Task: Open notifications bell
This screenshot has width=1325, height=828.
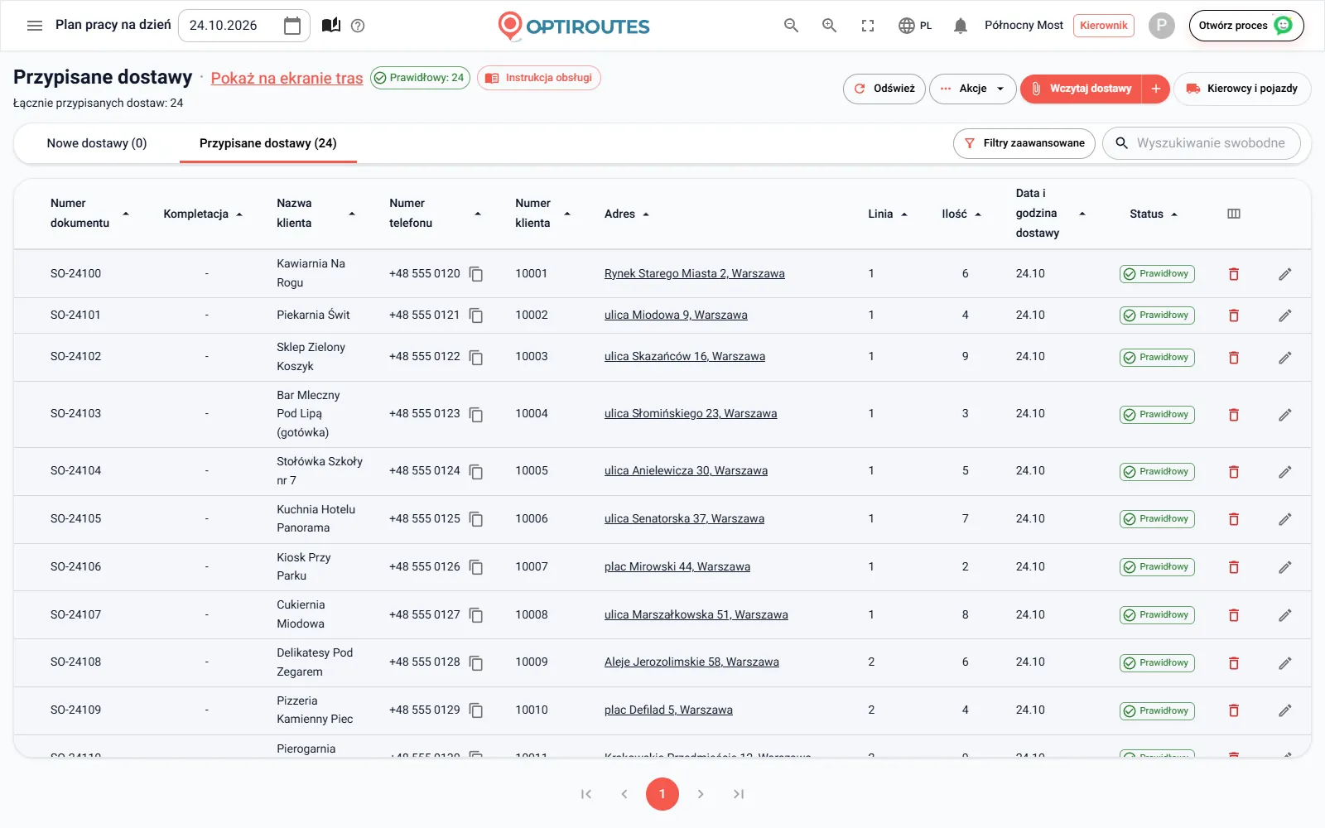Action: 961,26
